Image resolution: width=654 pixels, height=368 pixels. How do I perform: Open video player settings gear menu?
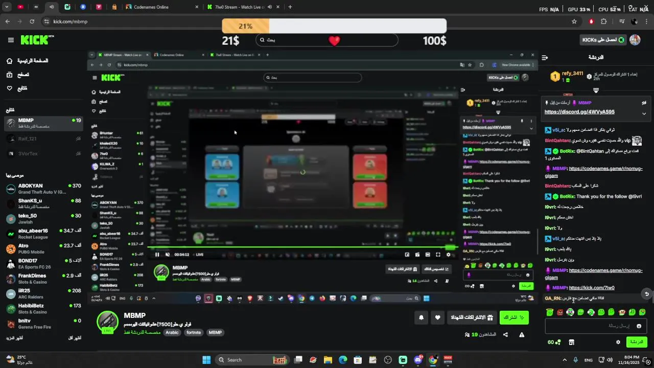[448, 255]
